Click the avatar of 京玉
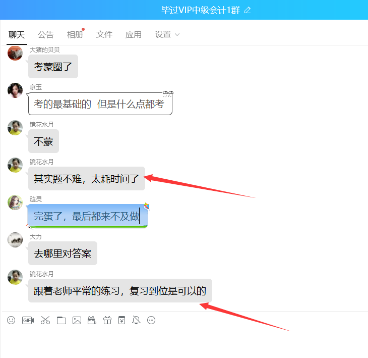Viewport: 368px width, 358px height. (15, 90)
